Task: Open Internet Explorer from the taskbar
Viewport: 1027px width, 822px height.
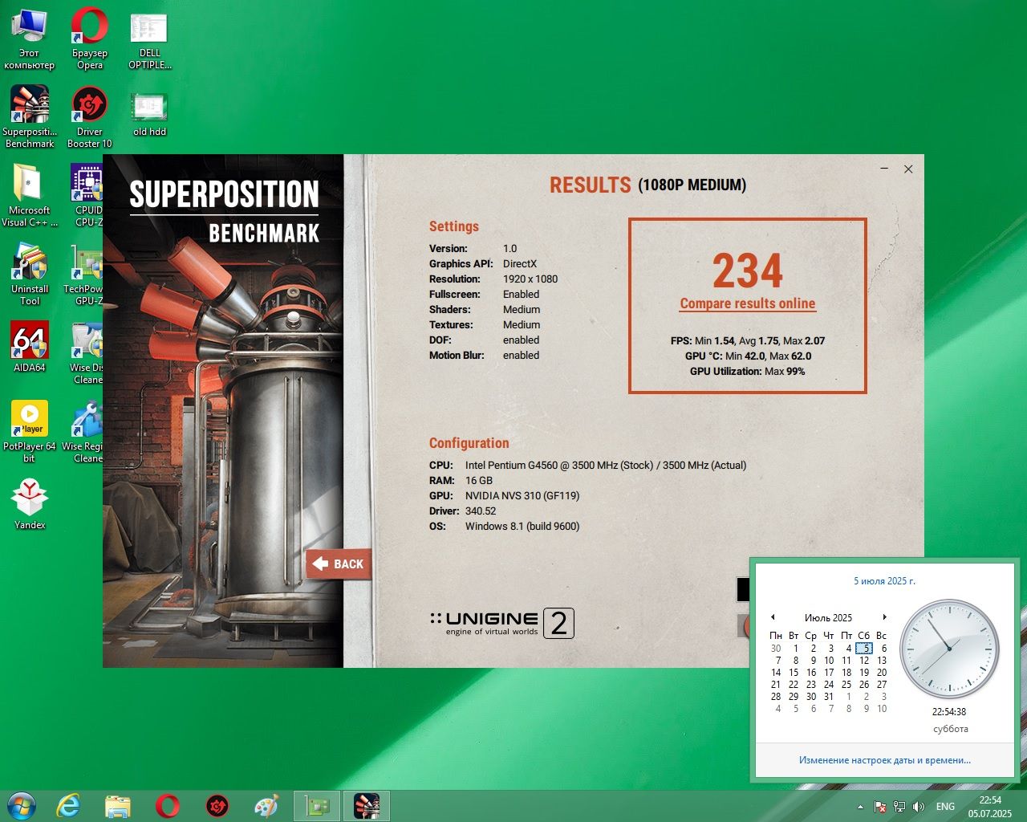Action: click(x=68, y=805)
